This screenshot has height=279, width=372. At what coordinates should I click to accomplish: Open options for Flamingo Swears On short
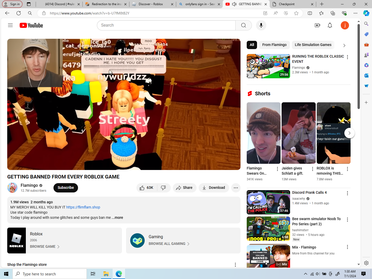coord(277,169)
